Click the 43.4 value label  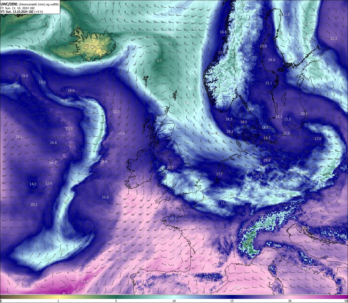pyautogui.click(x=85, y=282)
